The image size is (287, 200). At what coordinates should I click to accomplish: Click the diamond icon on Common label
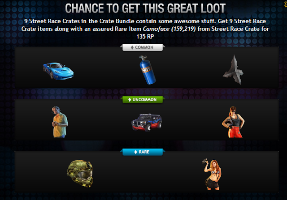[x=132, y=47]
